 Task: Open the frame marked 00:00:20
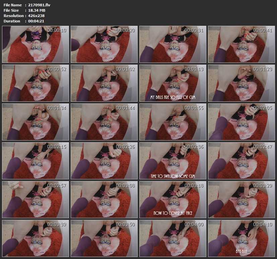[104, 44]
